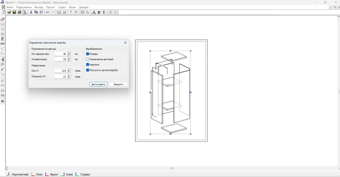The width and height of the screenshot is (340, 177).
Task: Switch to the Фронт view tab
Action: pyautogui.click(x=52, y=174)
